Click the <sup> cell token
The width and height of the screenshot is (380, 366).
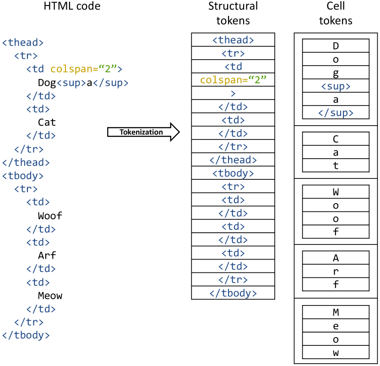[x=336, y=86]
